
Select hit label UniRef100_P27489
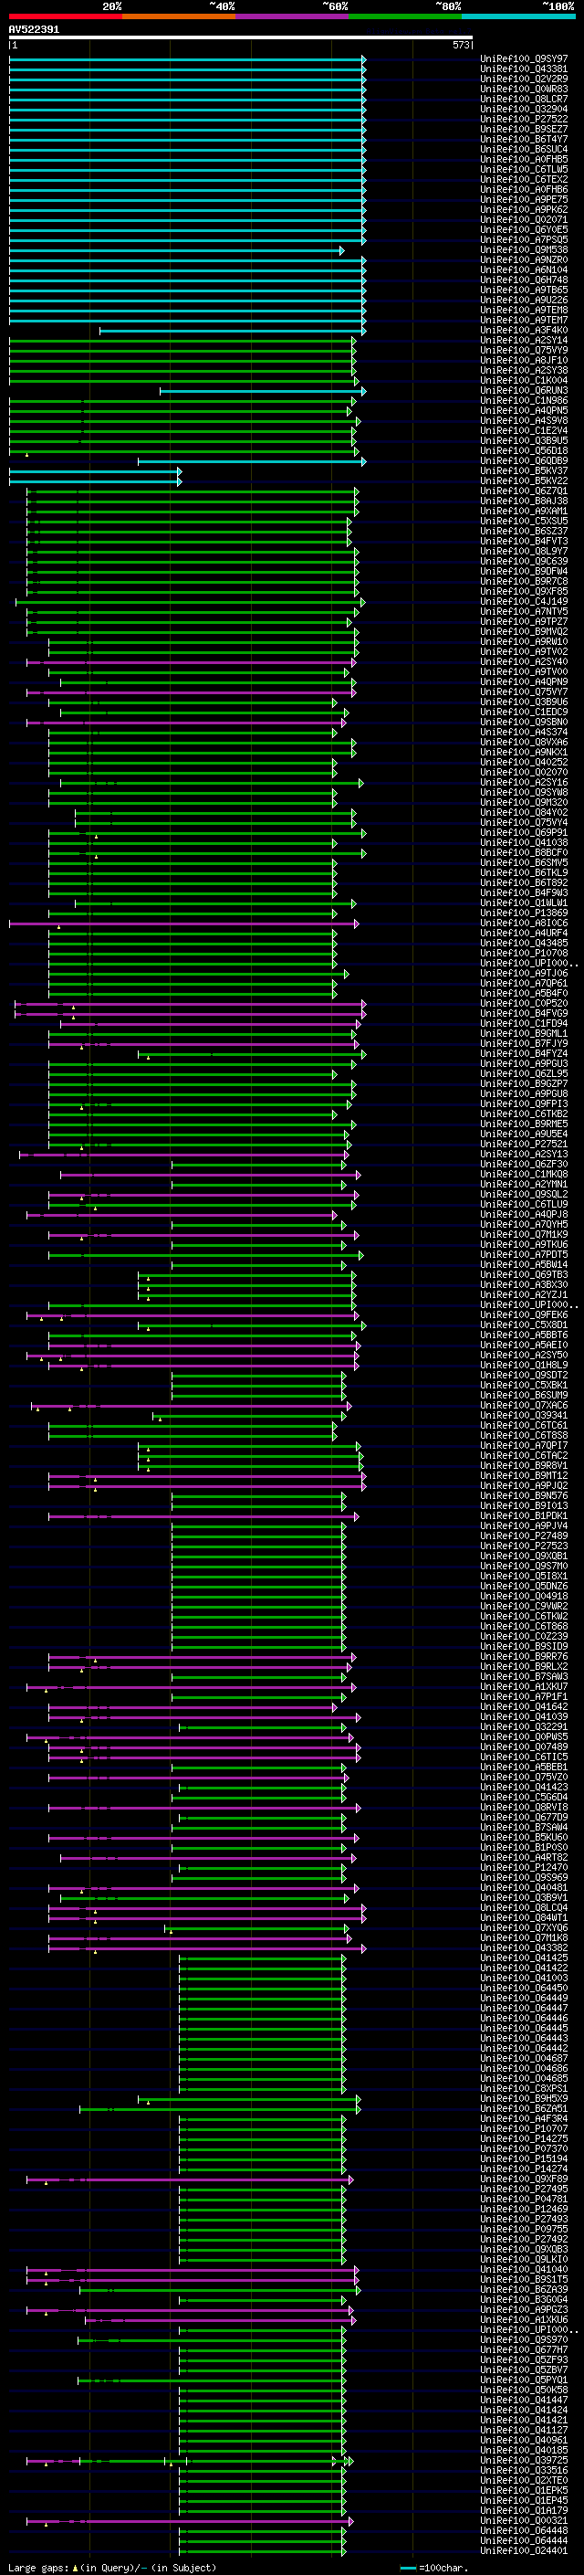click(x=524, y=1536)
